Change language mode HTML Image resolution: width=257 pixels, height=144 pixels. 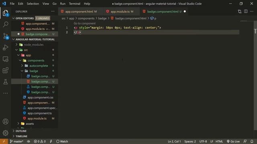coord(219,141)
